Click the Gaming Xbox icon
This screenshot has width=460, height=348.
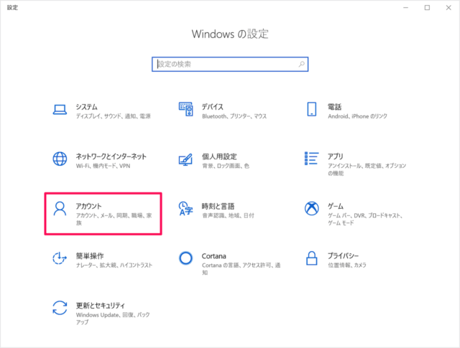coord(311,208)
